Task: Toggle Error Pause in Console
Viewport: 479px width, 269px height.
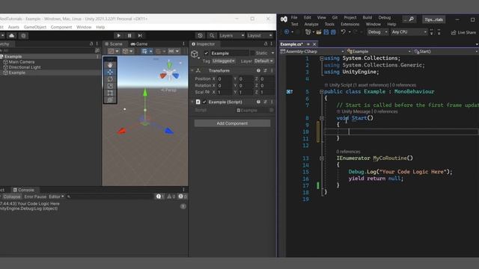Action: click(x=35, y=197)
